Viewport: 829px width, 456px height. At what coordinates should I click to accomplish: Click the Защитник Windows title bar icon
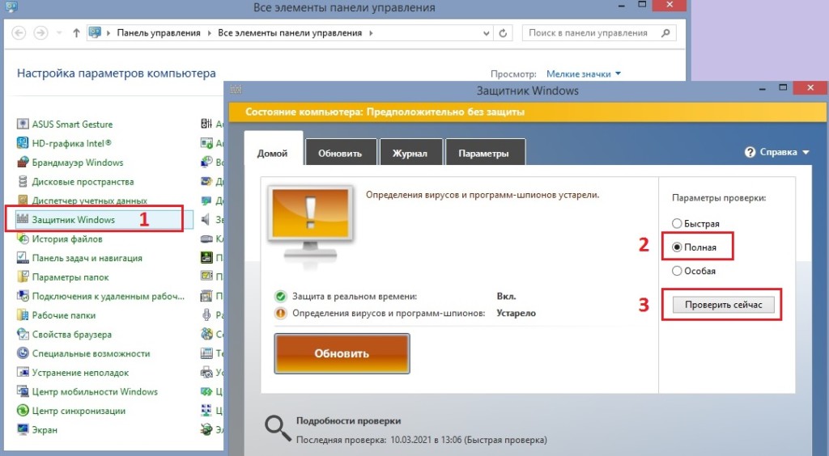(236, 90)
